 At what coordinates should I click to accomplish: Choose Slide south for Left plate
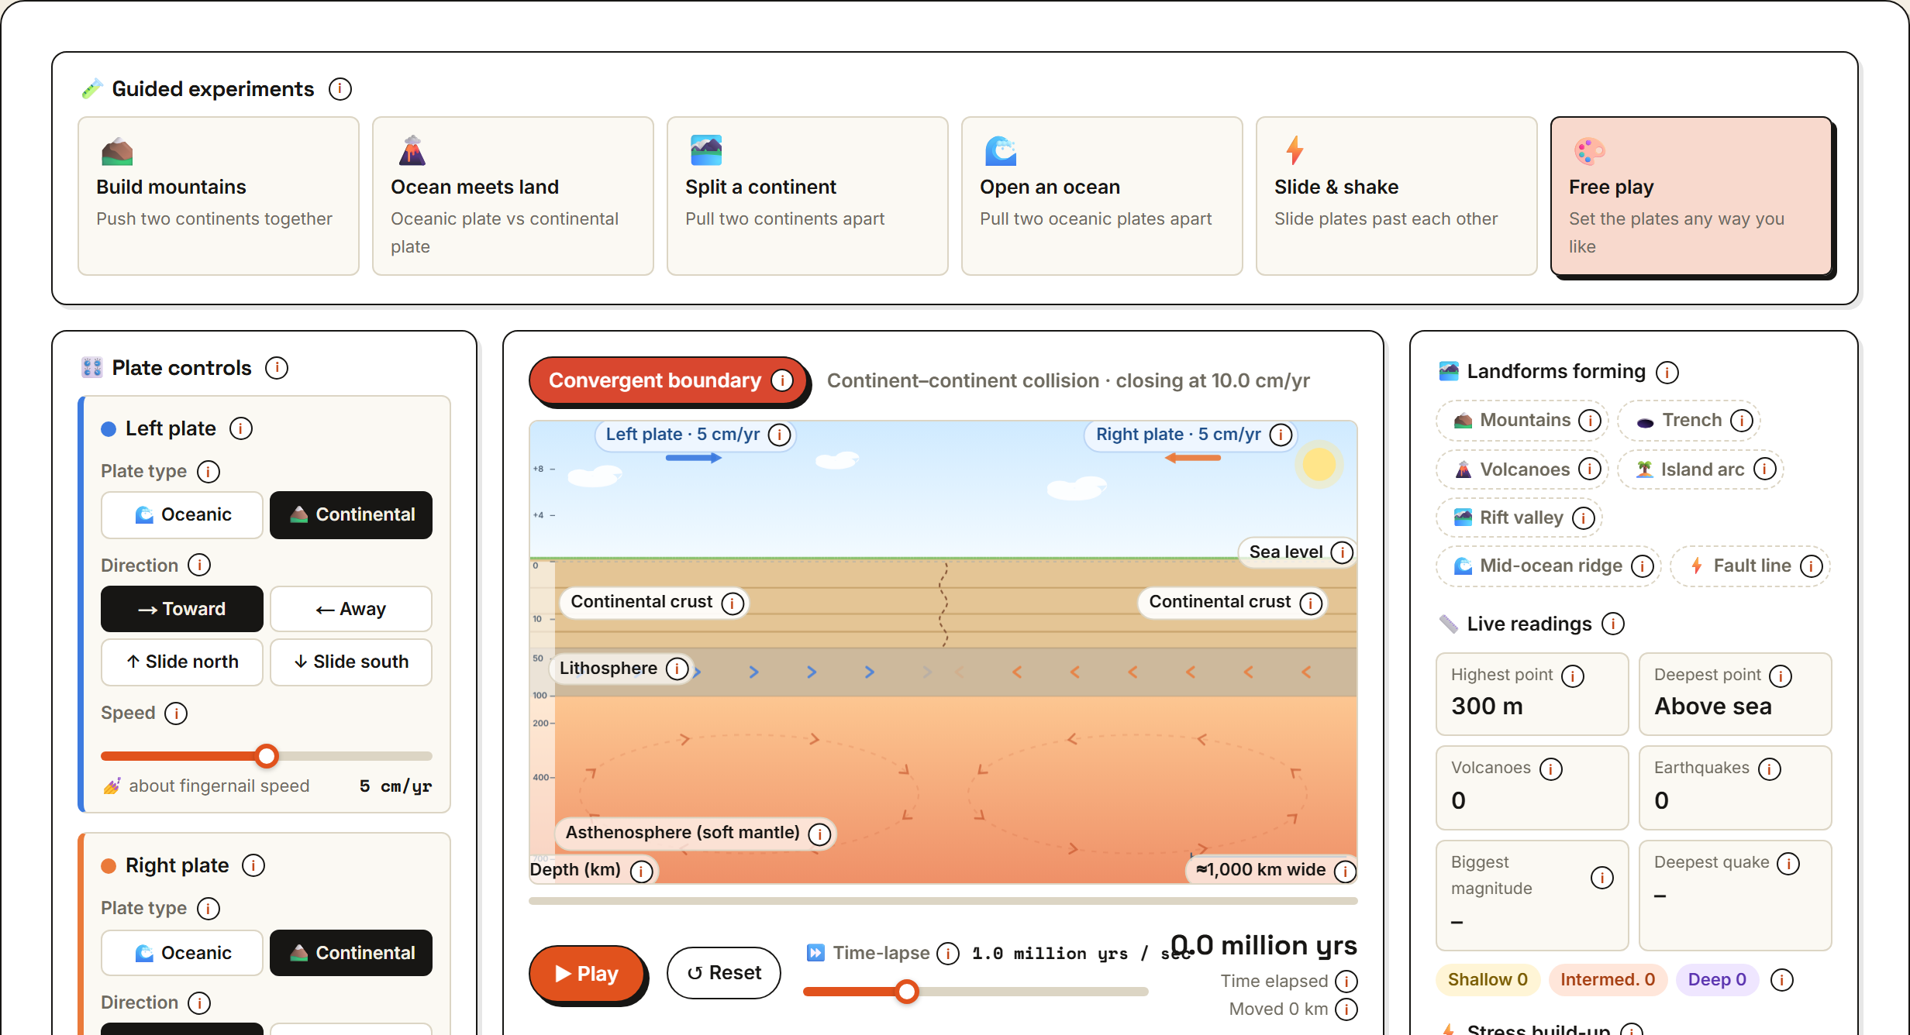(x=351, y=662)
